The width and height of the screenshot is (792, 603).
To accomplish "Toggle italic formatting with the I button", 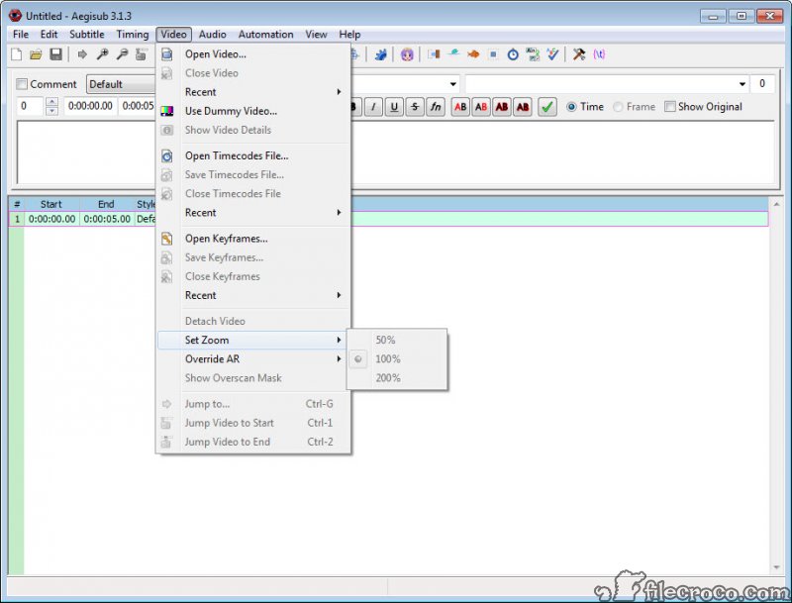I will (x=373, y=107).
